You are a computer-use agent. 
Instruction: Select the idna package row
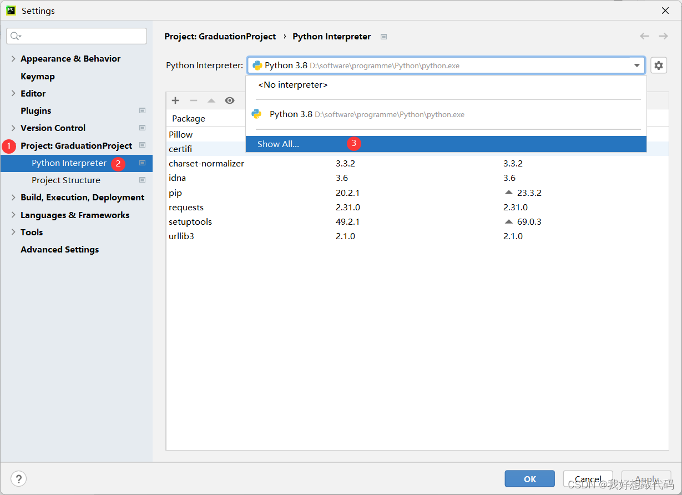417,178
